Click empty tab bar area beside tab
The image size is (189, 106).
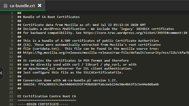tap(117, 6)
